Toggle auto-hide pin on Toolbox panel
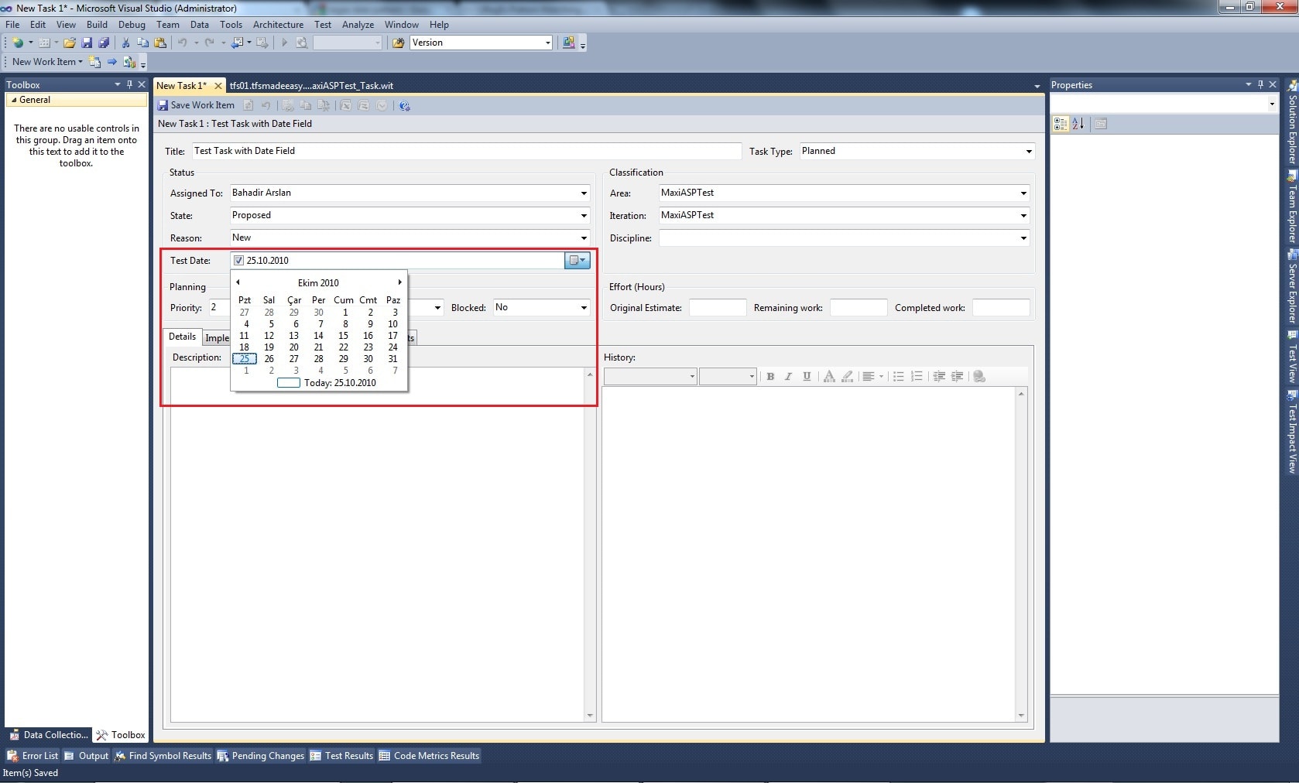The height and width of the screenshot is (783, 1299). coord(129,84)
